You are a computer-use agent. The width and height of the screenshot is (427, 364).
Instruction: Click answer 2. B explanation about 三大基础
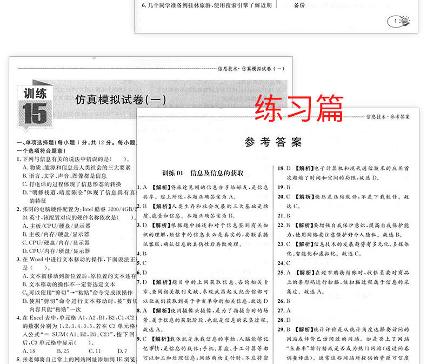pyautogui.click(x=203, y=211)
